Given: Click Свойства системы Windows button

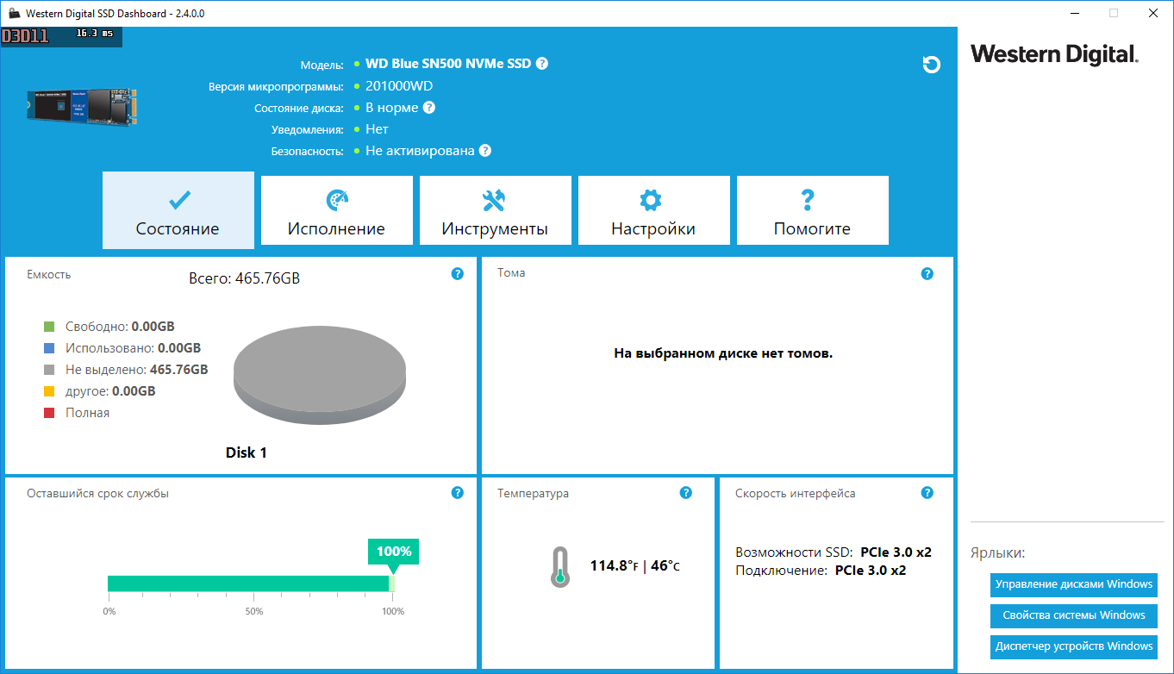Looking at the screenshot, I should 1073,615.
